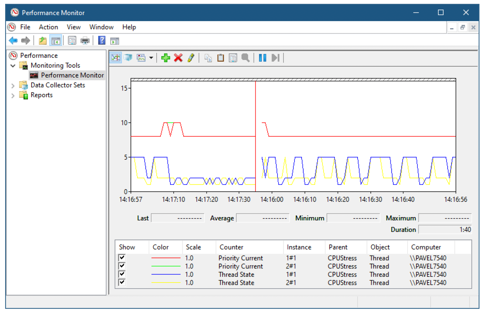Click the Print icon in the main toolbar
Viewport: 483px width, 313px height.
point(85,41)
